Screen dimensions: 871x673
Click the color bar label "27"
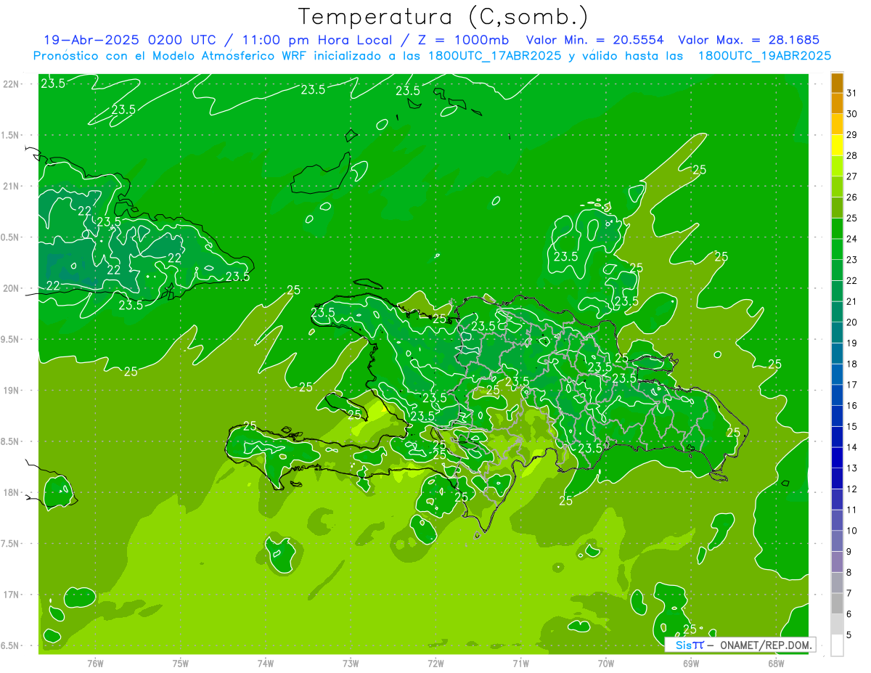point(852,176)
